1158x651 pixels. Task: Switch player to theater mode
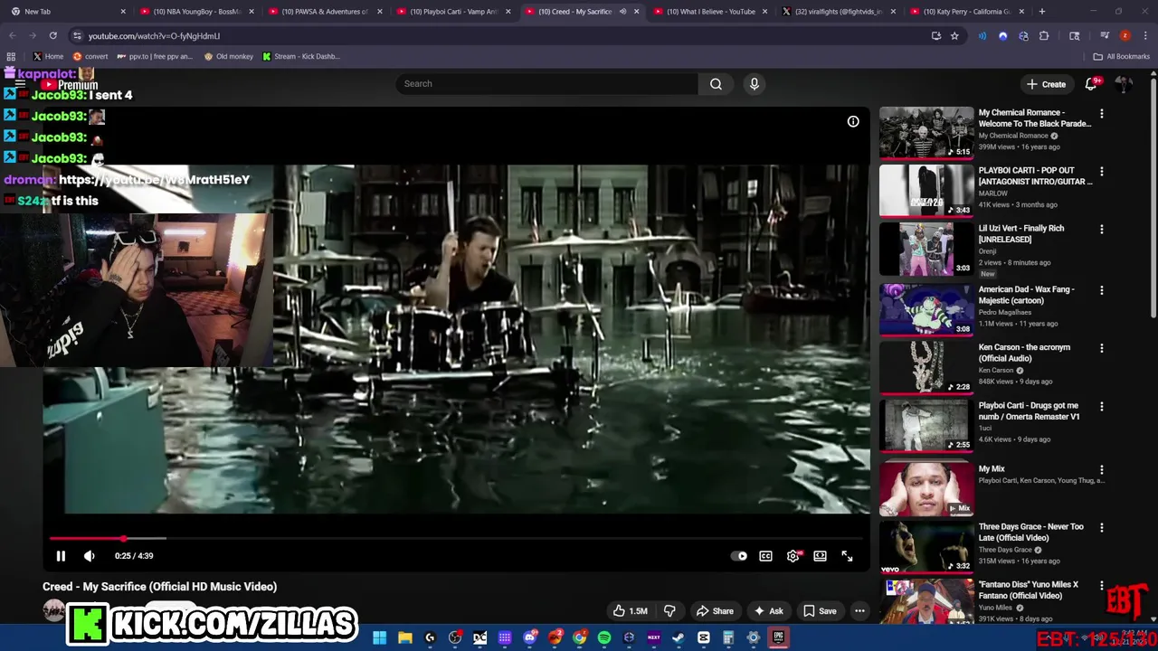point(820,556)
